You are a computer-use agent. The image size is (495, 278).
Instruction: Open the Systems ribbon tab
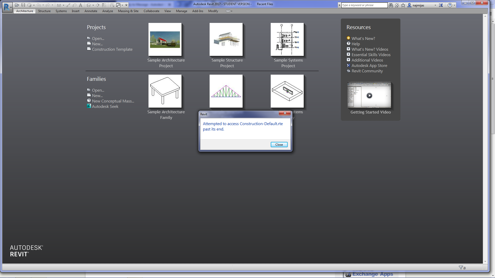(61, 11)
